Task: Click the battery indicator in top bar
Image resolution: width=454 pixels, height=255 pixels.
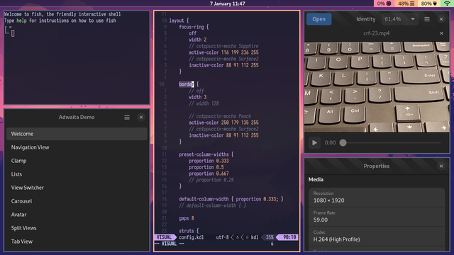Action: pyautogui.click(x=428, y=4)
